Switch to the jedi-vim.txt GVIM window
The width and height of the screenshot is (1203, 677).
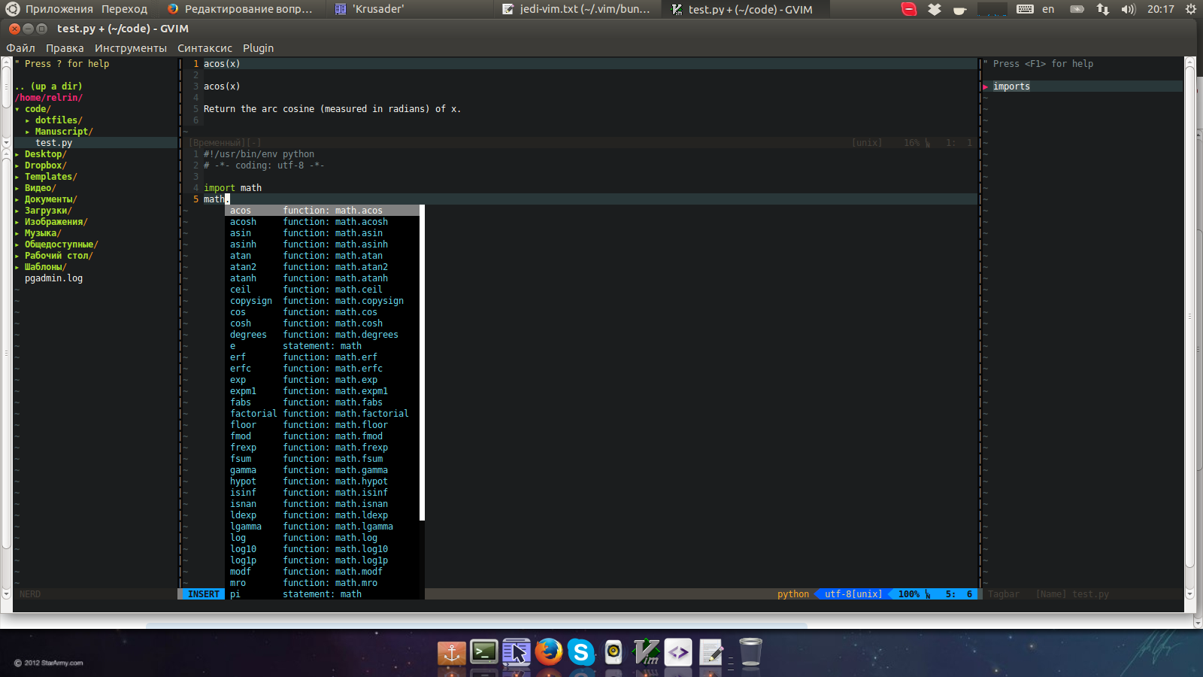(577, 9)
